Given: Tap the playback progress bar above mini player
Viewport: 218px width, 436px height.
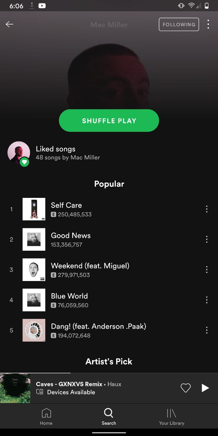Looking at the screenshot, I should pos(109,373).
